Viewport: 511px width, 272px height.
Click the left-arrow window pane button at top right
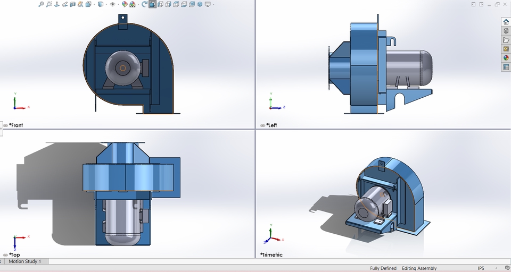(x=474, y=4)
